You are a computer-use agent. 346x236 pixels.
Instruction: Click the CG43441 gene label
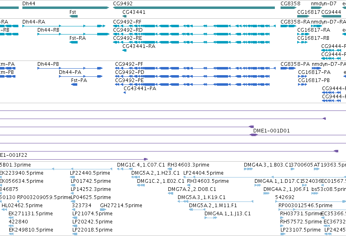(x=134, y=12)
